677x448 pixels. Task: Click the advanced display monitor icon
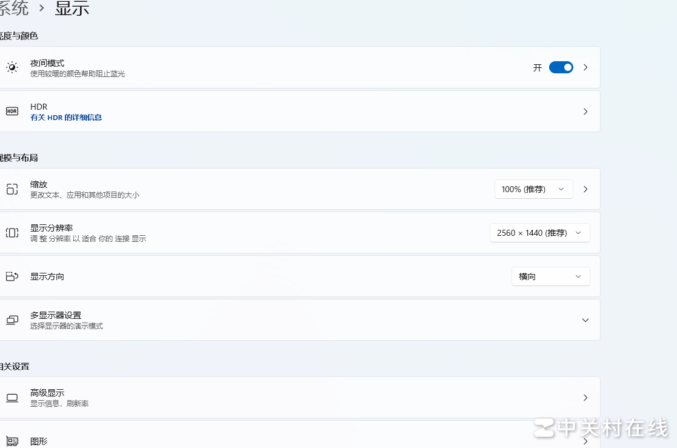pos(12,398)
